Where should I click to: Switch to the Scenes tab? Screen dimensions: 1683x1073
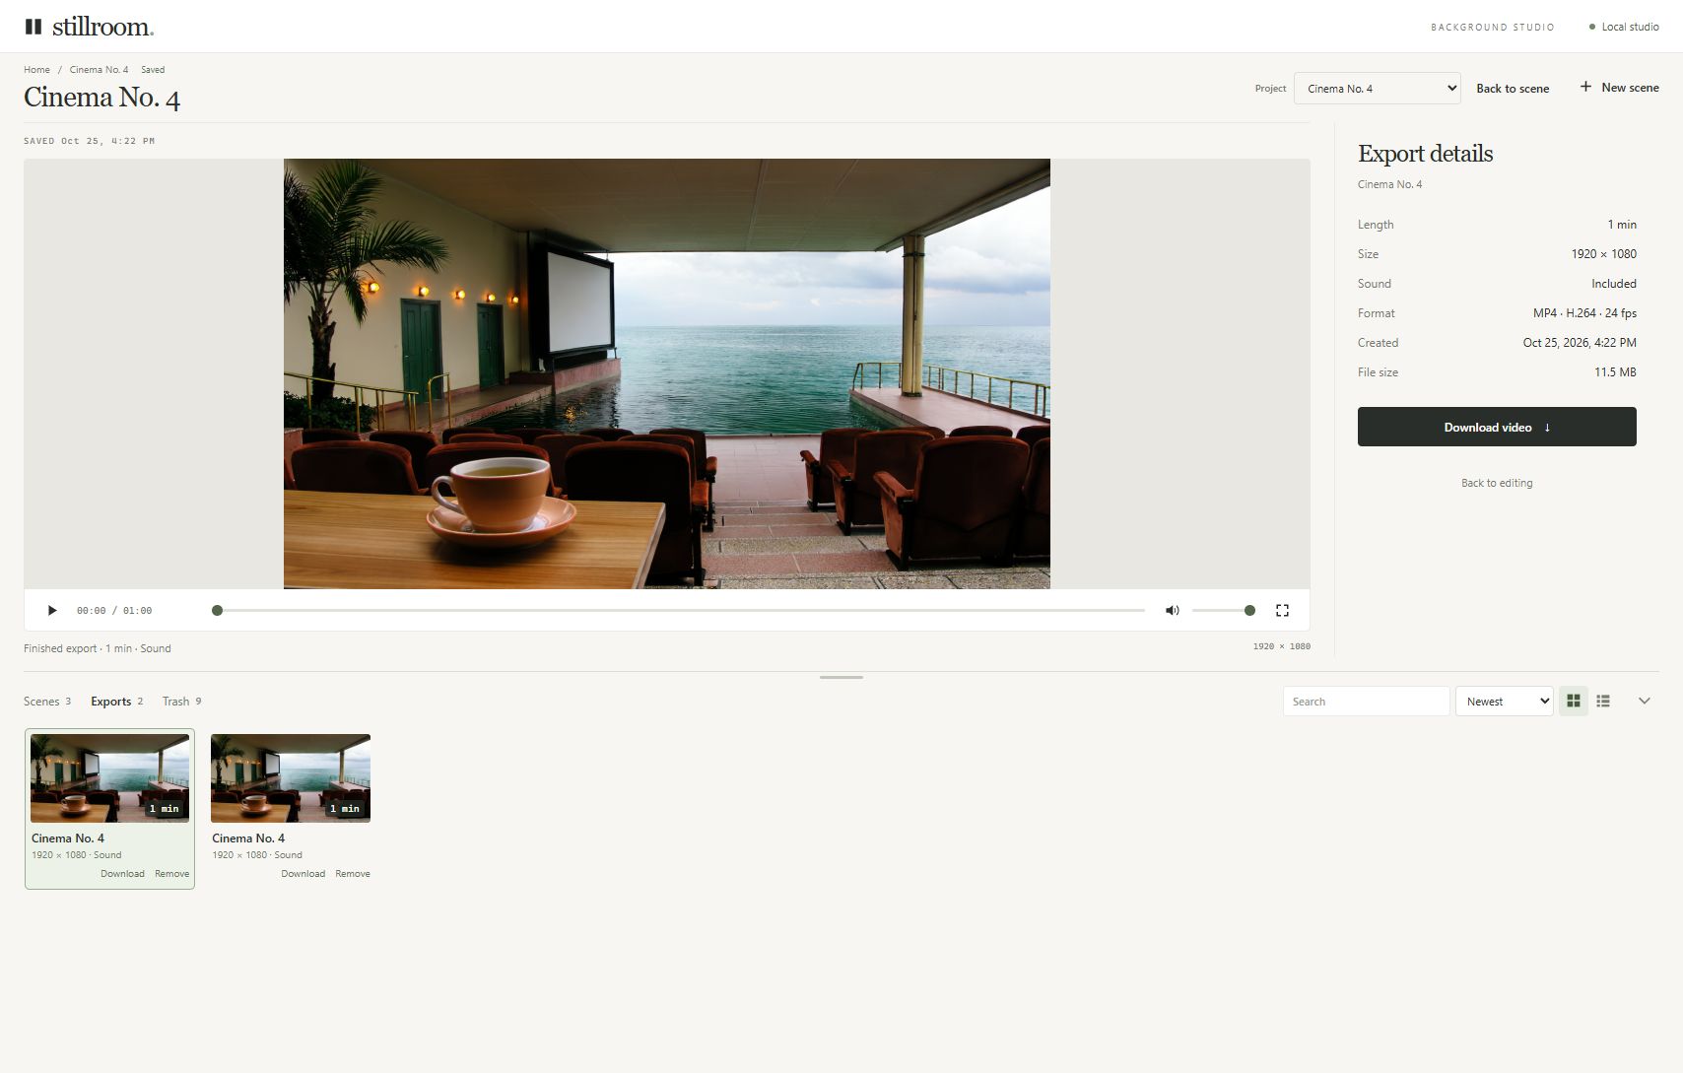tap(47, 702)
